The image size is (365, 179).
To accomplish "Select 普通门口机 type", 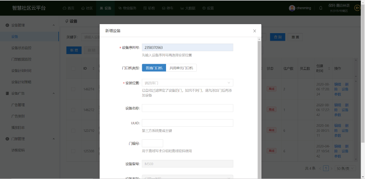I will click(x=154, y=68).
